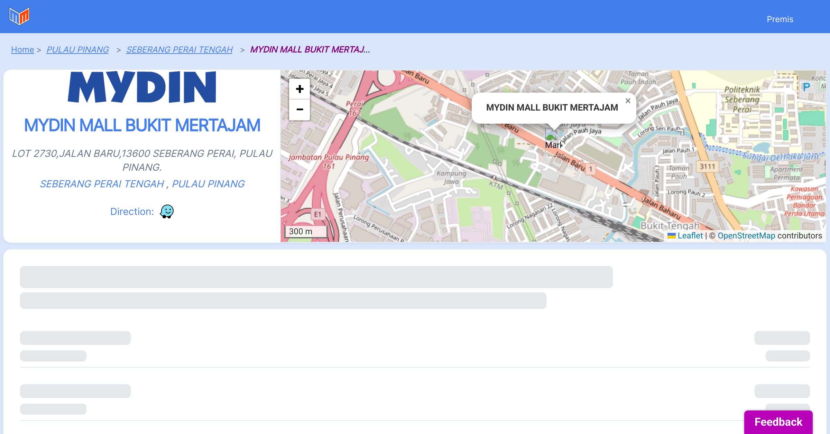Click PULAU PINANG state link in card
This screenshot has height=434, width=830.
click(208, 184)
